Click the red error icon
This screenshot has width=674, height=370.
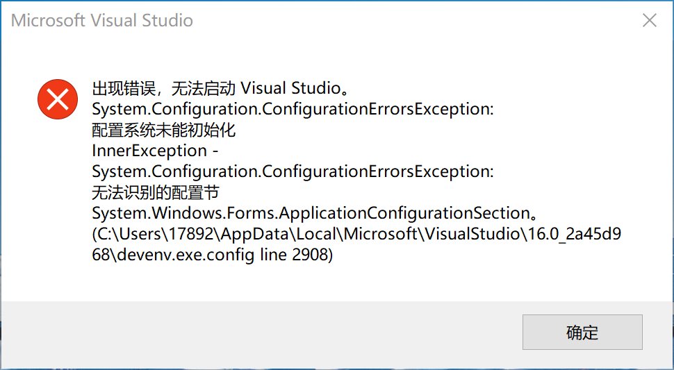point(58,99)
